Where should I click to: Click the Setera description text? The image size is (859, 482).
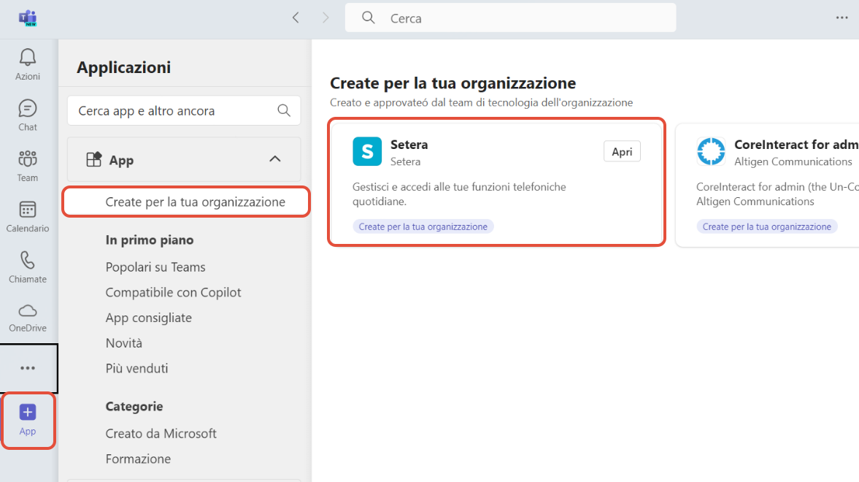459,194
